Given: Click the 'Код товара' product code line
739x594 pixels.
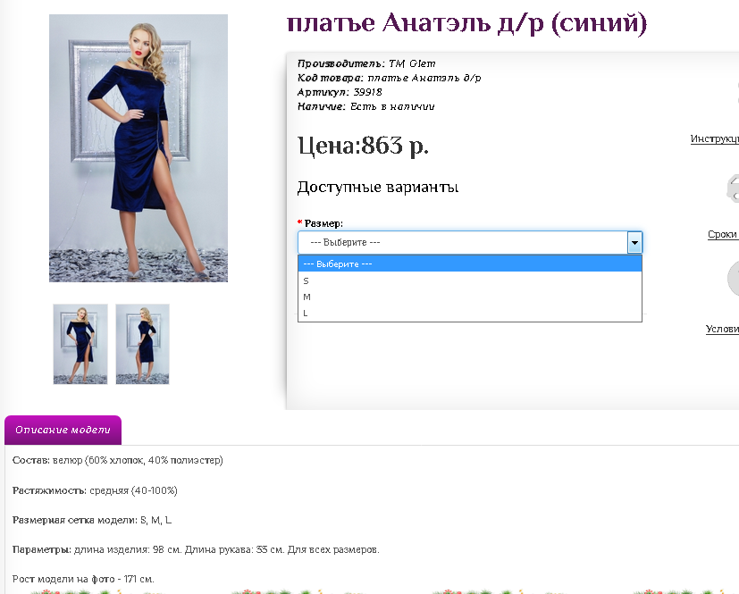Looking at the screenshot, I should tap(390, 79).
